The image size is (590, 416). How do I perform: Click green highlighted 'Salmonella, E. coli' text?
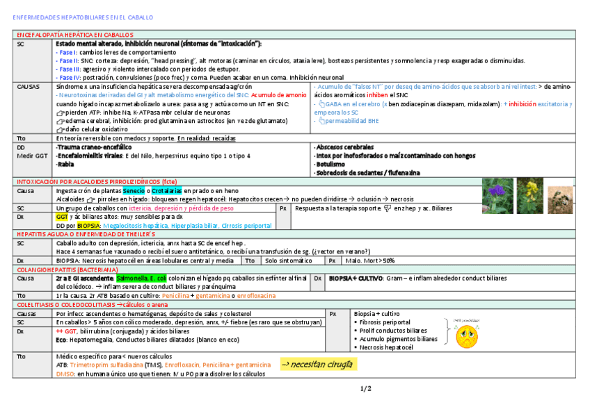(x=141, y=278)
